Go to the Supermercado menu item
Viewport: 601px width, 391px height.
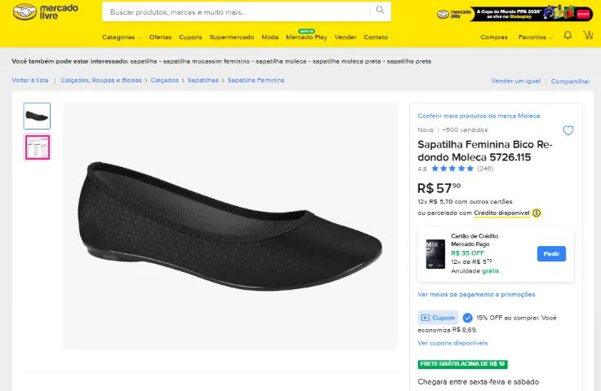(x=232, y=37)
